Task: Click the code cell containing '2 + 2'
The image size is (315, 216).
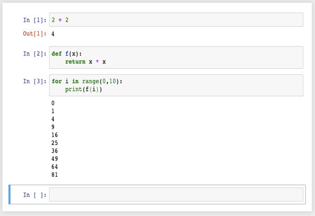Action: [176, 20]
